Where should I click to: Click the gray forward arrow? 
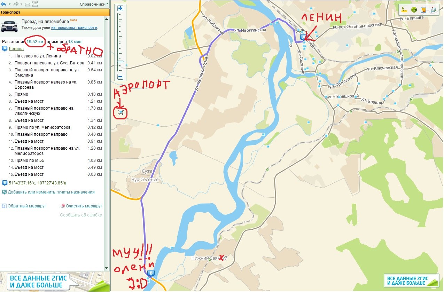coord(16,4)
